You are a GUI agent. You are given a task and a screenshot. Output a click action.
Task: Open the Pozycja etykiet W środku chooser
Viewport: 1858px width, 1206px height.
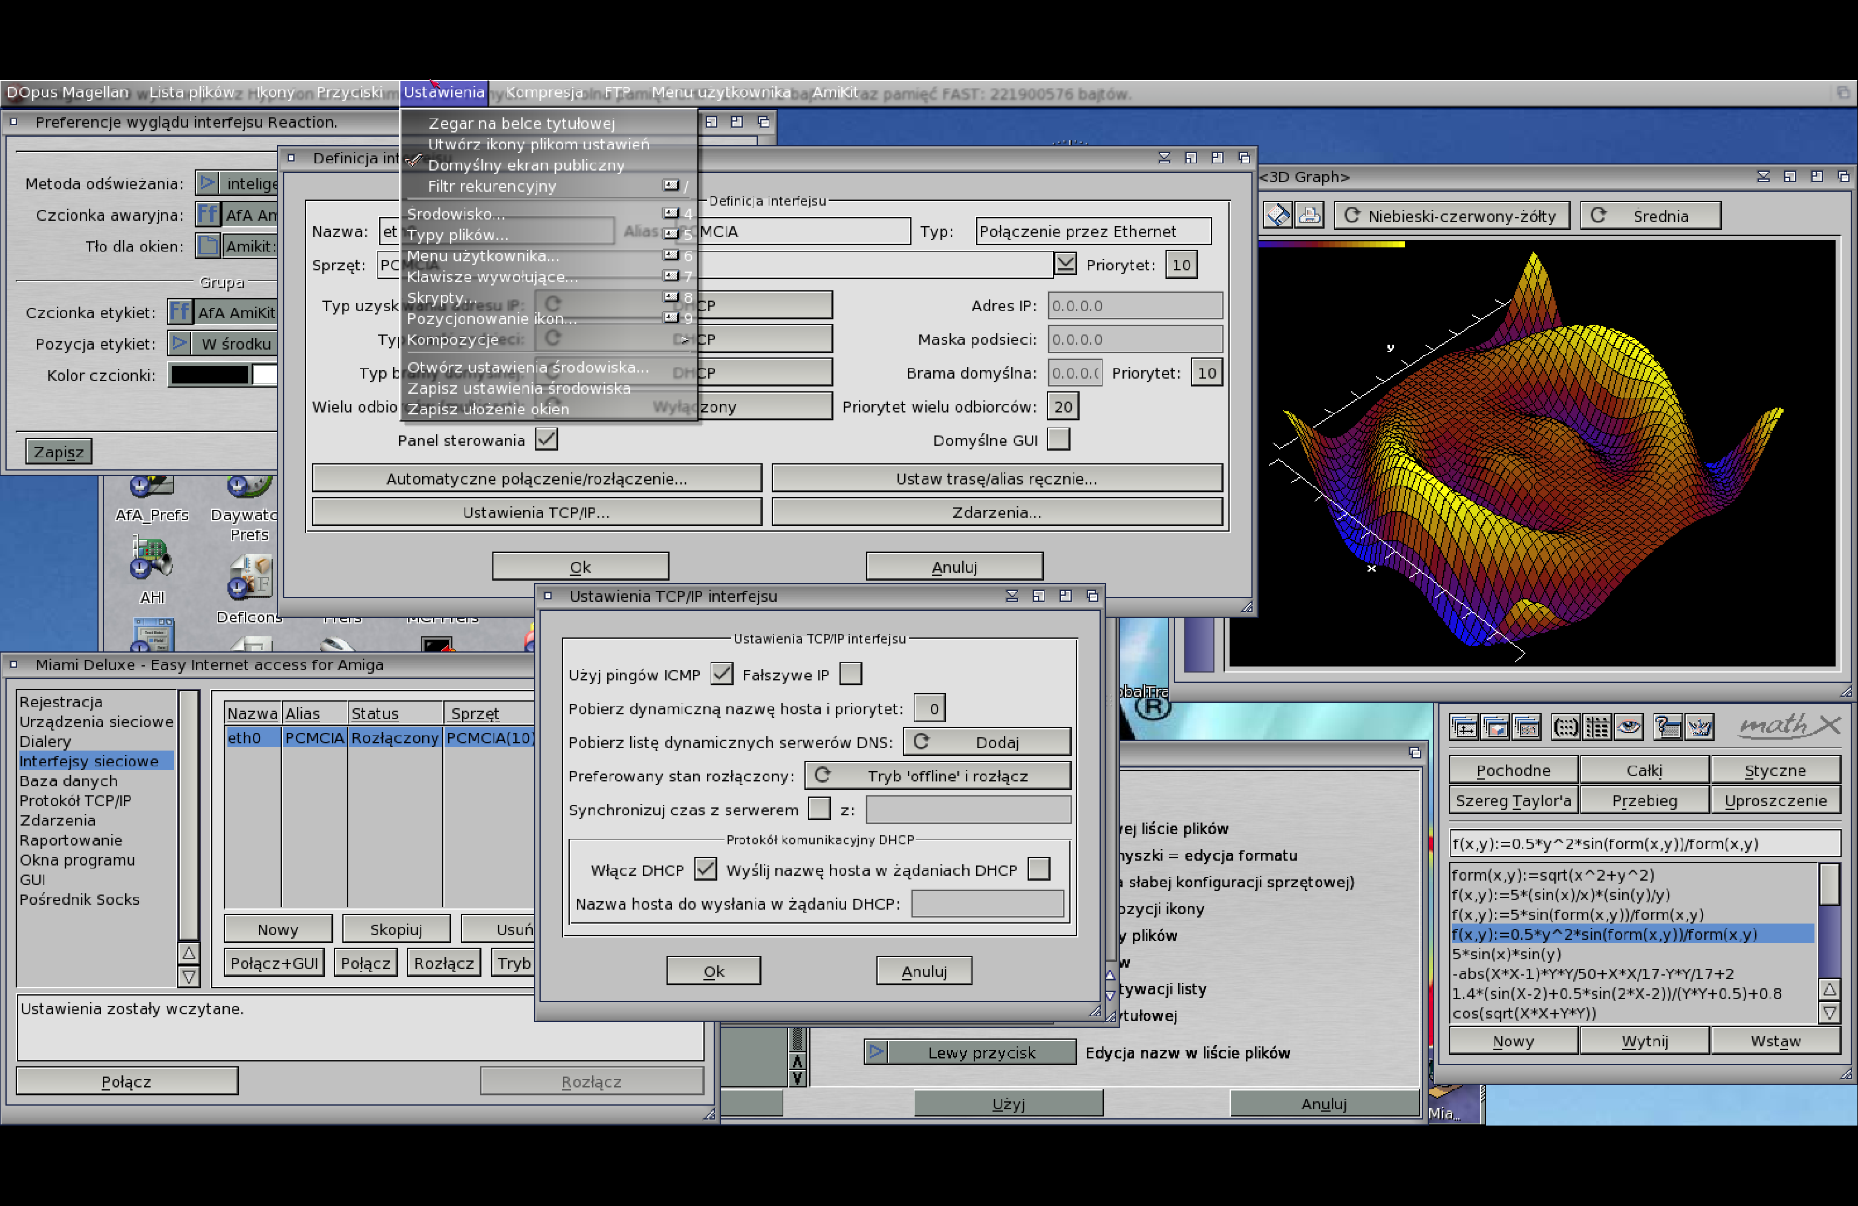223,344
